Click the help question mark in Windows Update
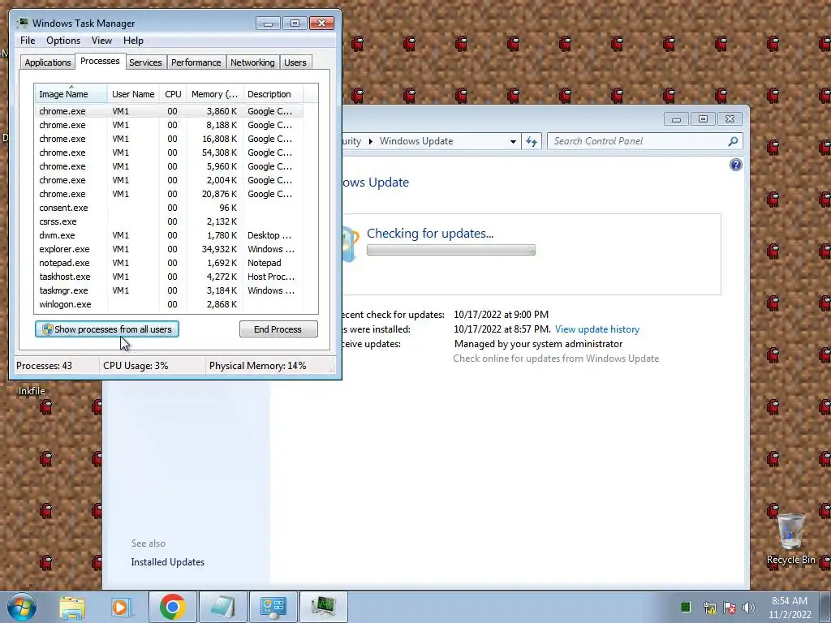831x623 pixels. click(735, 165)
